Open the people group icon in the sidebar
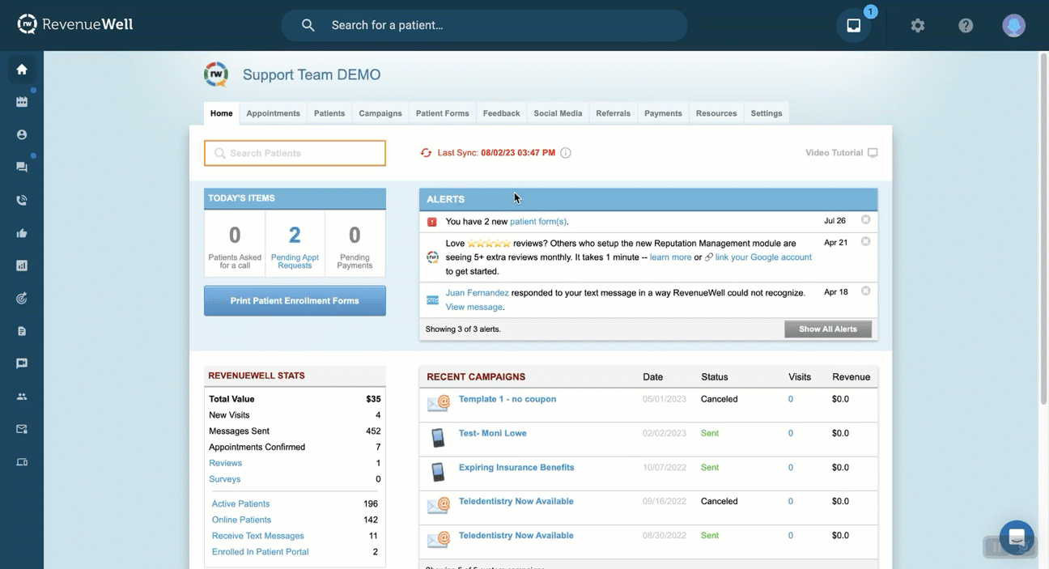 click(x=22, y=397)
